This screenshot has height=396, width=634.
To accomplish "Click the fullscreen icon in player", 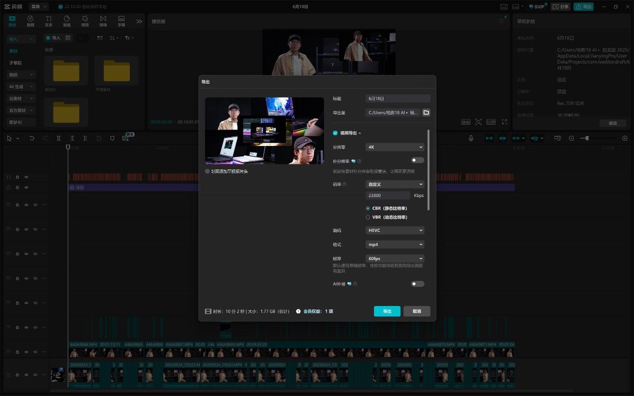I will pos(504,122).
